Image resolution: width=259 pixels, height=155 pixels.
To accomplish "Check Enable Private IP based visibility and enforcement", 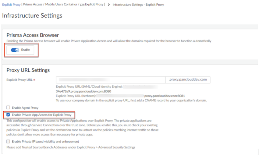I will point(8,142).
